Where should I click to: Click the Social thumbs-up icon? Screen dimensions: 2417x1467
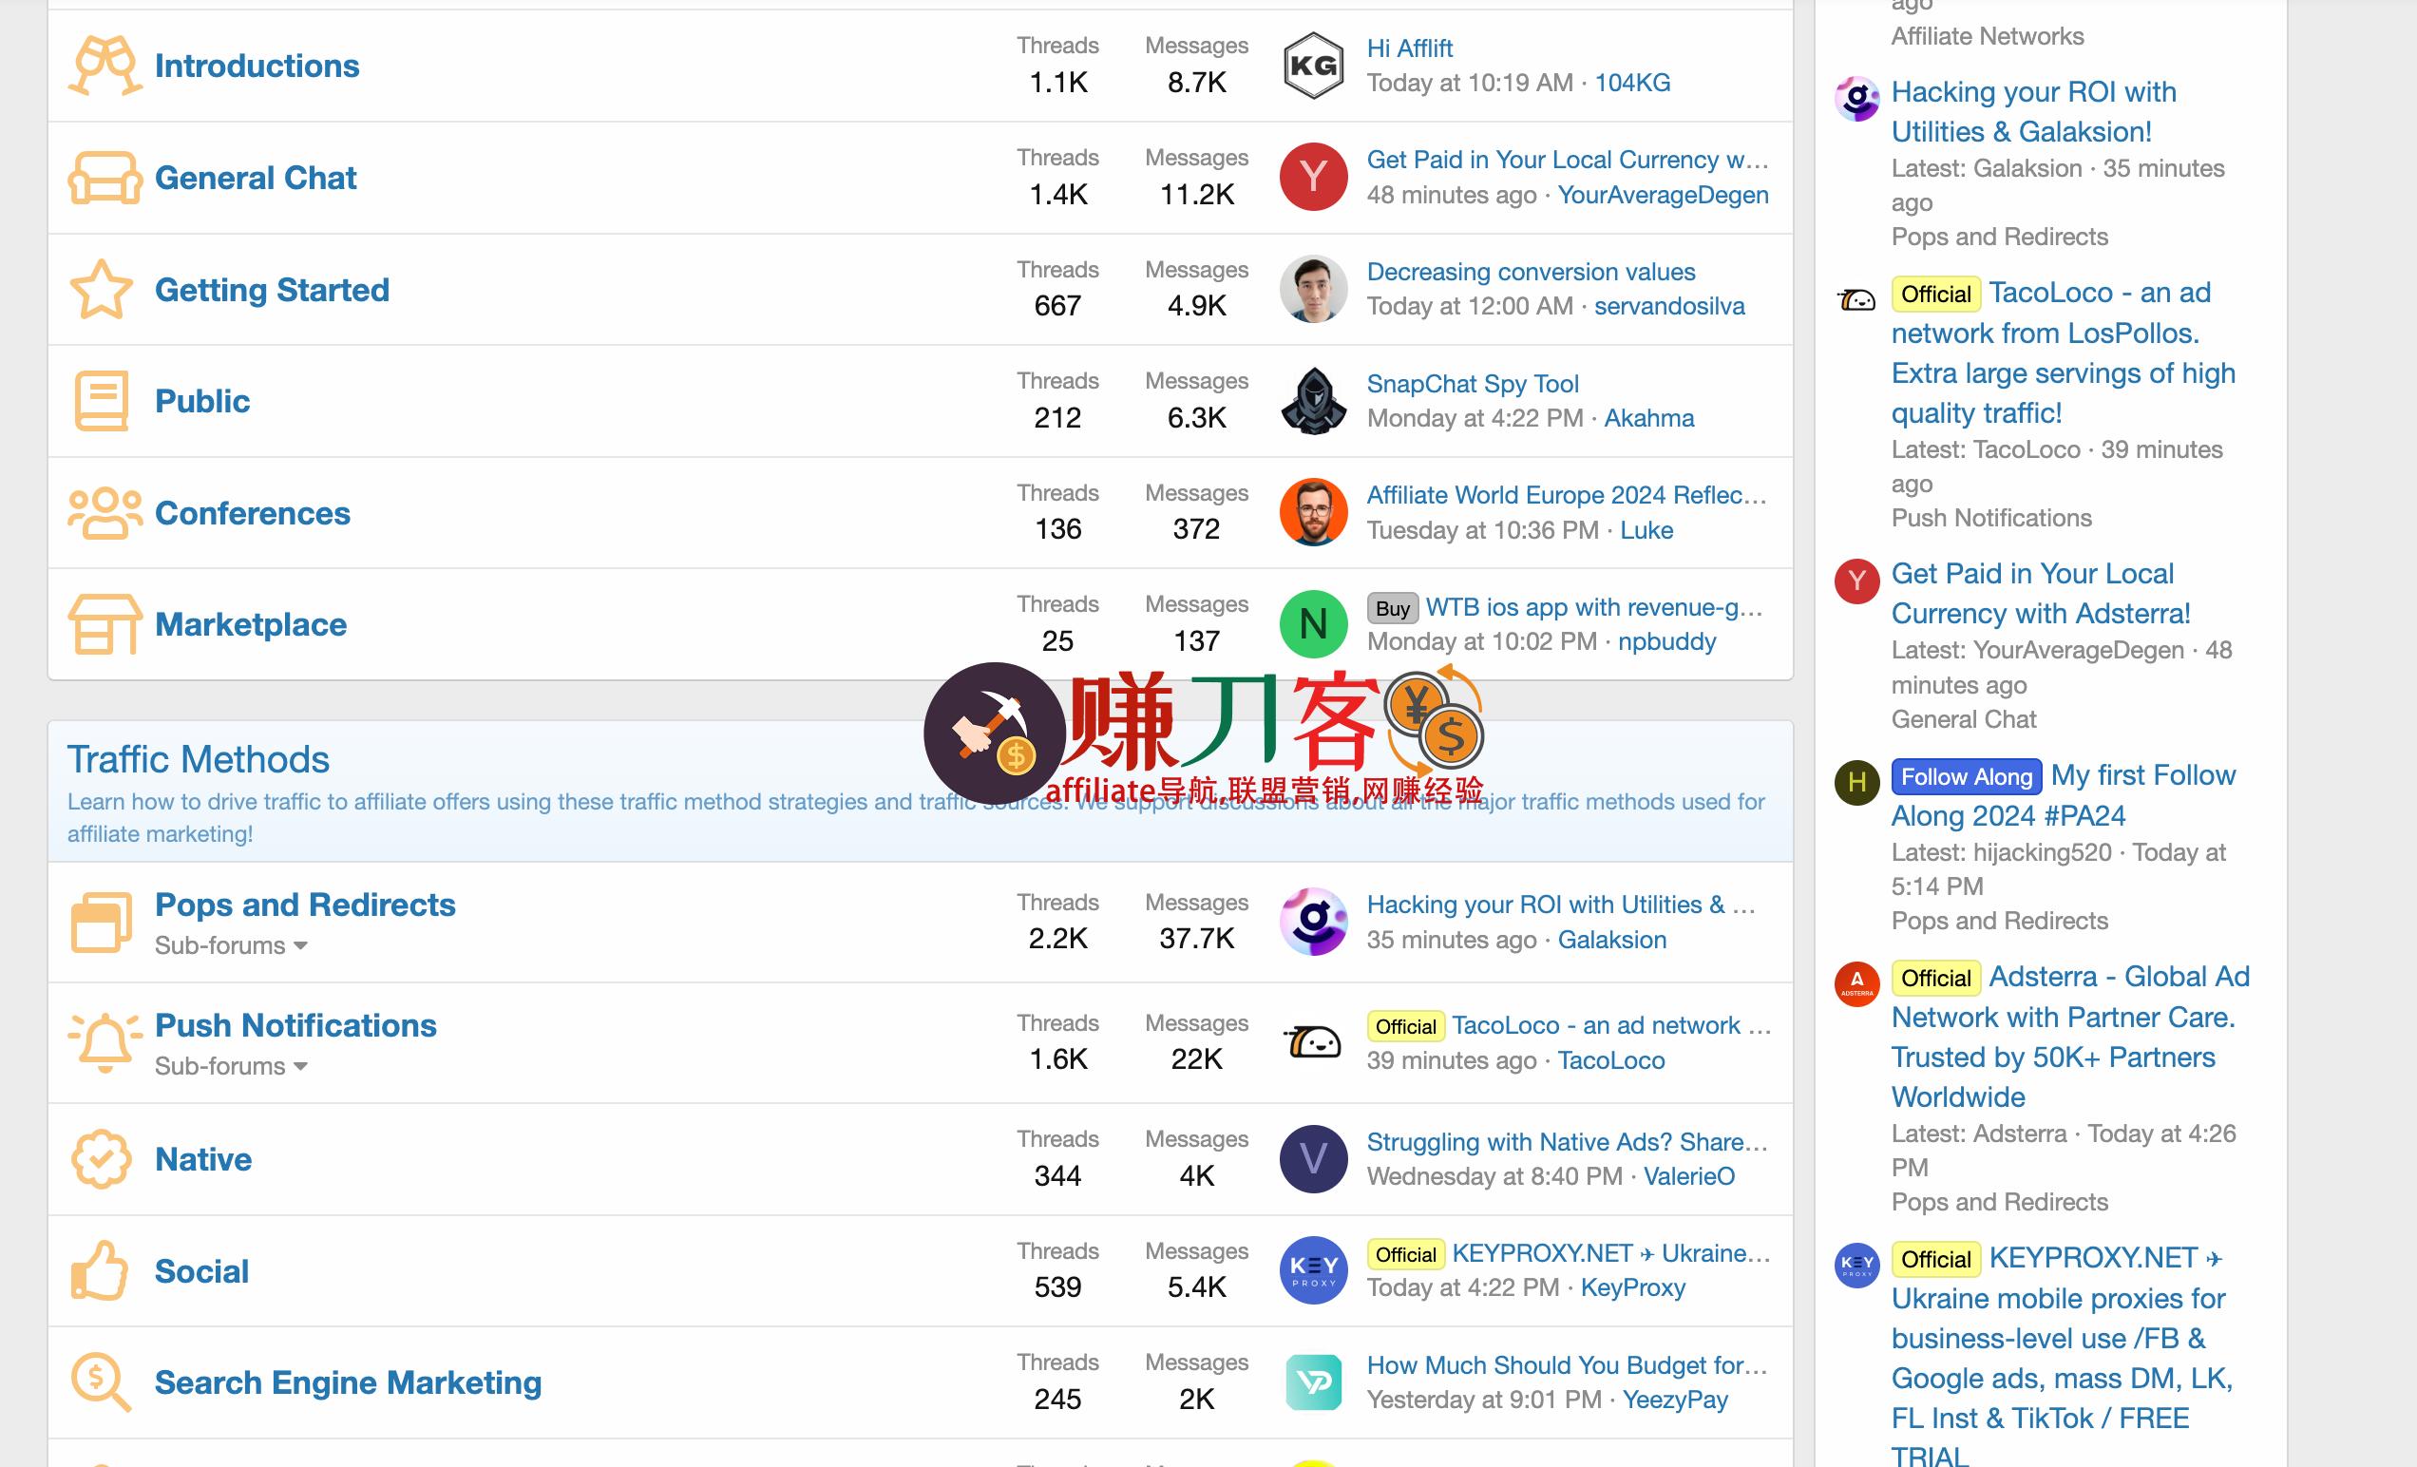point(101,1270)
